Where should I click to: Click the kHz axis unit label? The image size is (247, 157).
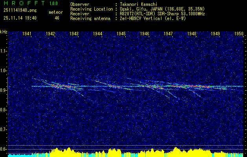4,32
